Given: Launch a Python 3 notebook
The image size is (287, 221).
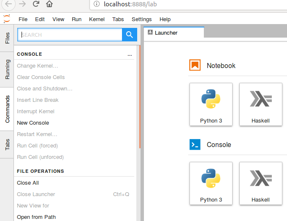Looking at the screenshot, I should (211, 104).
